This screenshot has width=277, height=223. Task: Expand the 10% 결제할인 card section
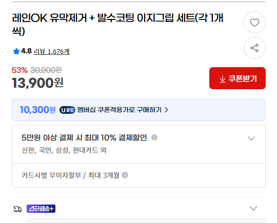click(x=251, y=138)
